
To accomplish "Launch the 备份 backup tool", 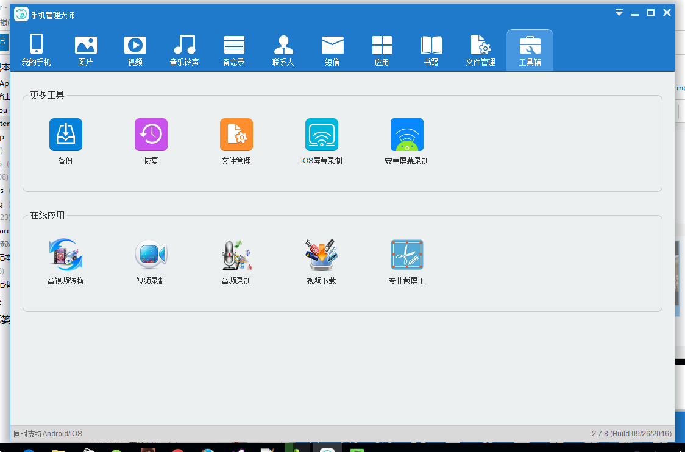I will coord(66,141).
